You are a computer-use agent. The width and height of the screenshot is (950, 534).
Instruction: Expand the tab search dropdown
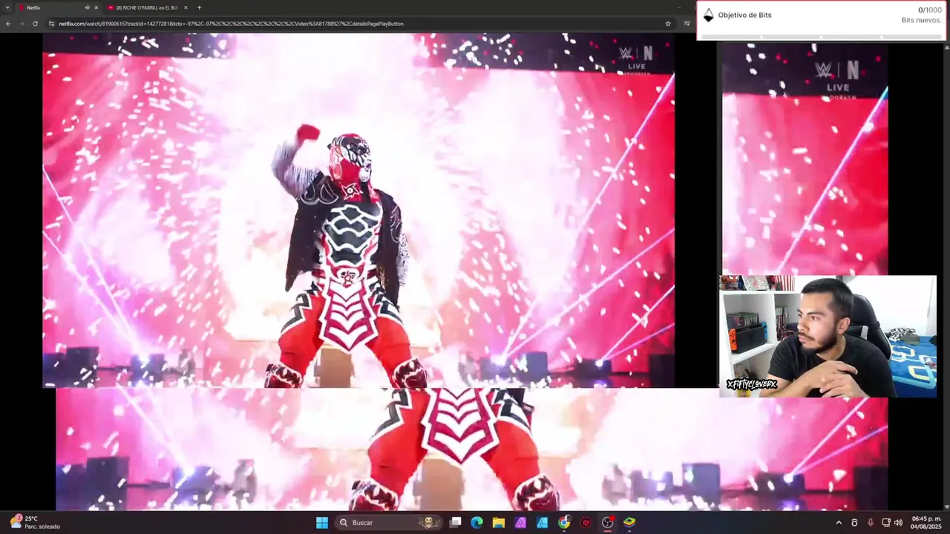[x=7, y=7]
